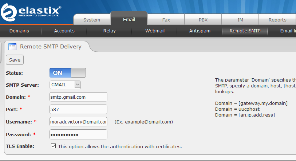296x161 pixels.
Task: Open the System tab
Action: pos(92,20)
